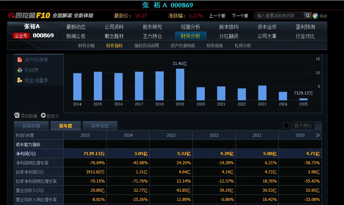344x205 pixels.
Task: Click the 2024 column header
Action: [x=128, y=135]
